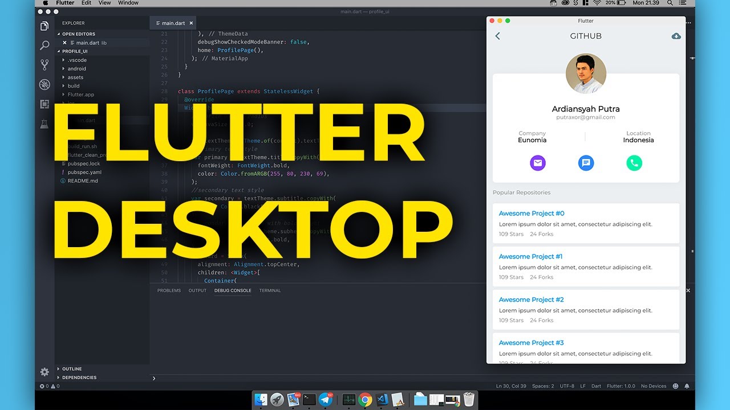The width and height of the screenshot is (730, 410).
Task: Open Awesome Project #2 repository link
Action: pos(532,300)
